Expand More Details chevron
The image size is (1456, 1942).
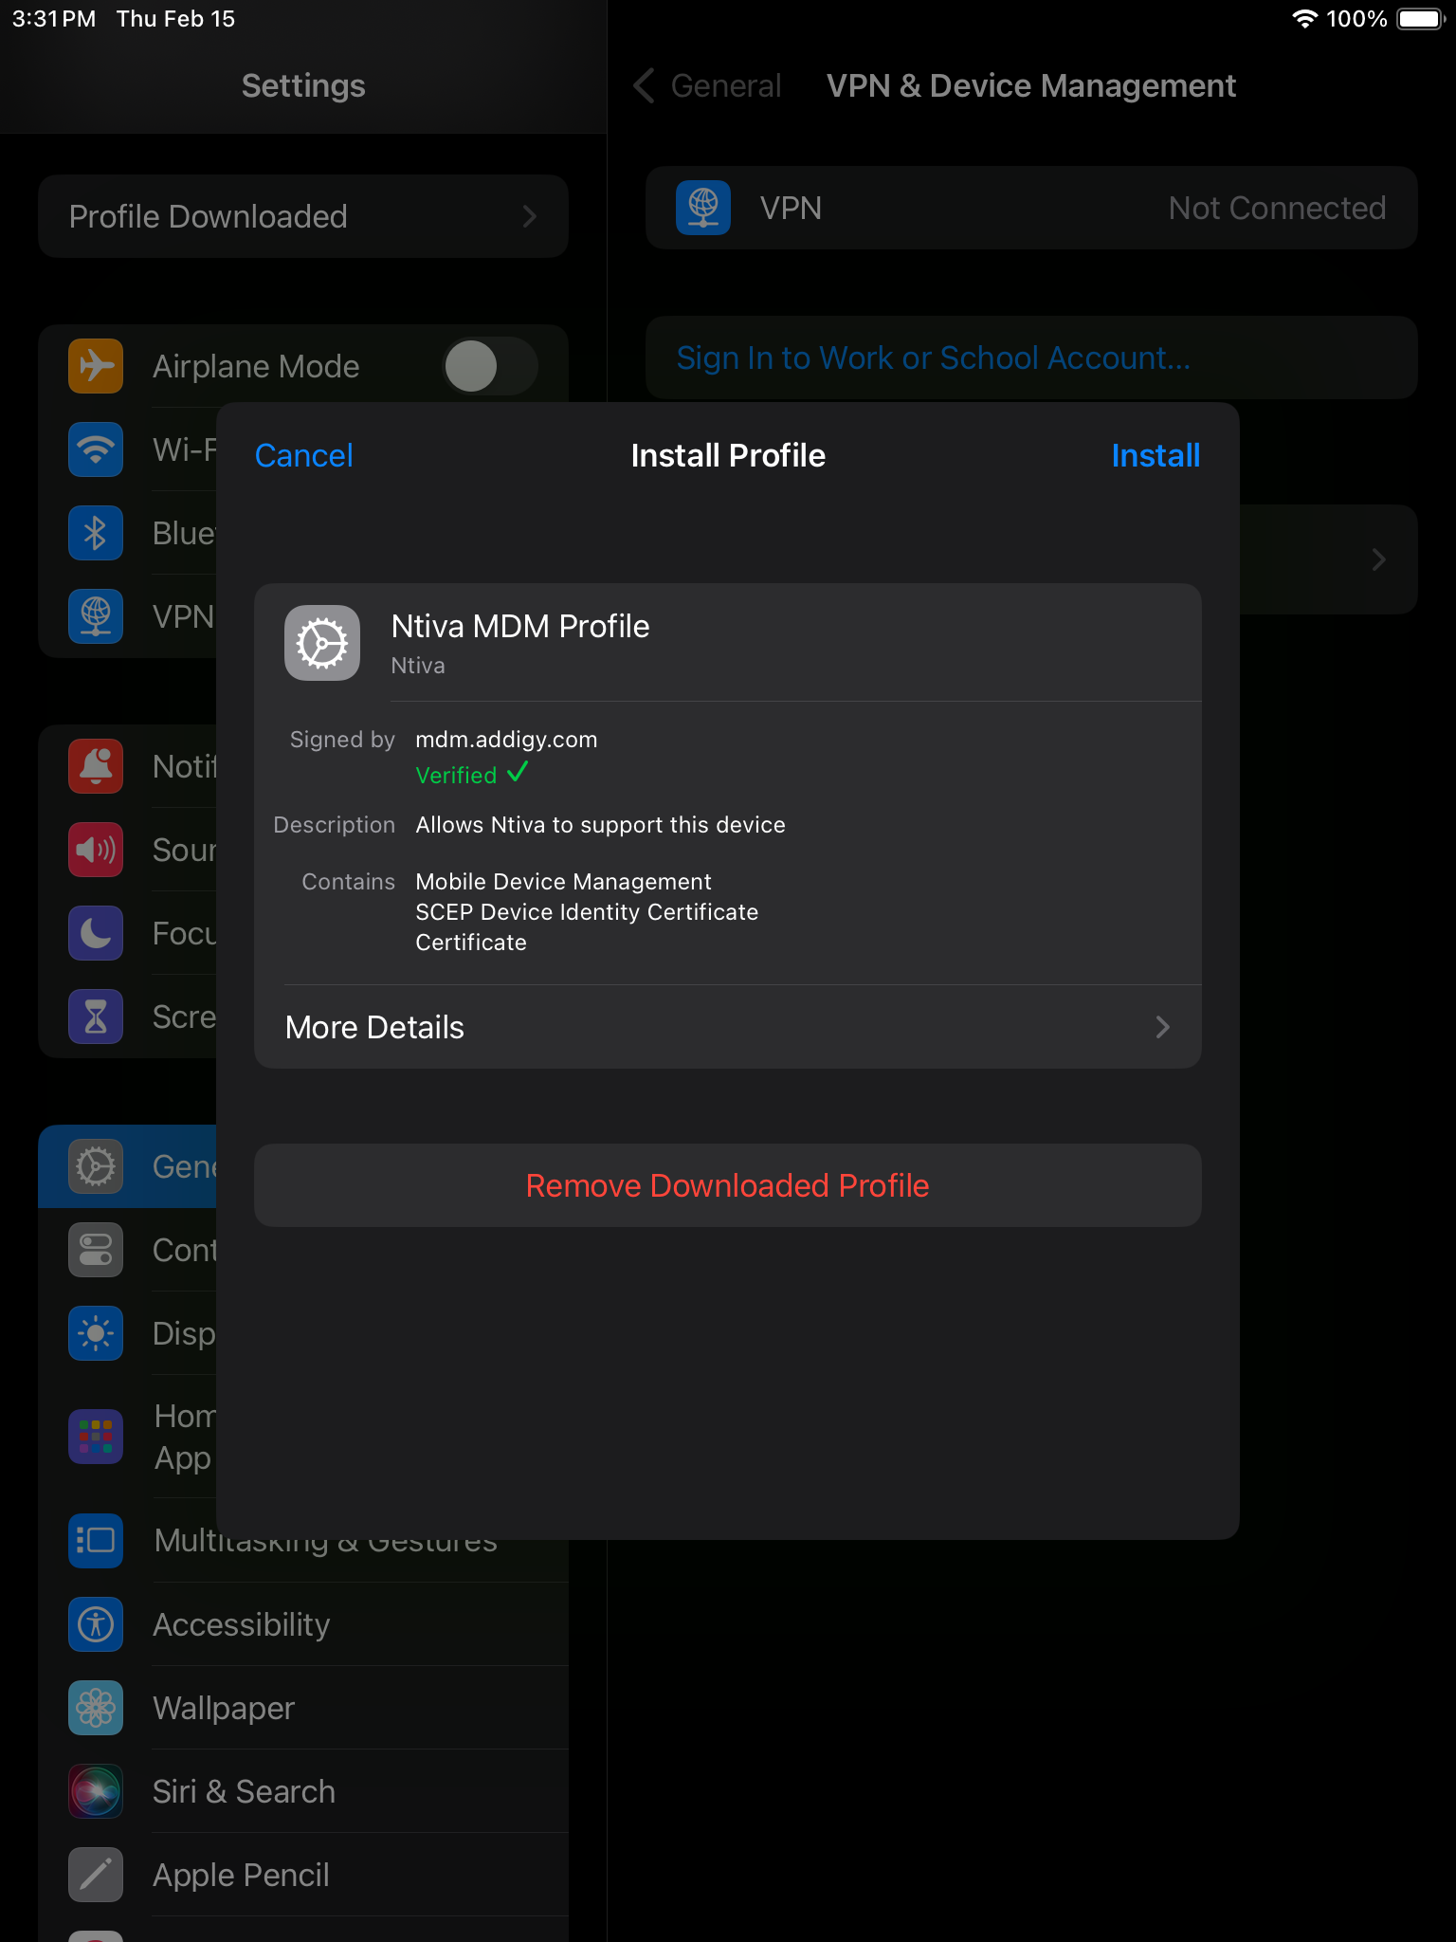click(x=1163, y=1027)
